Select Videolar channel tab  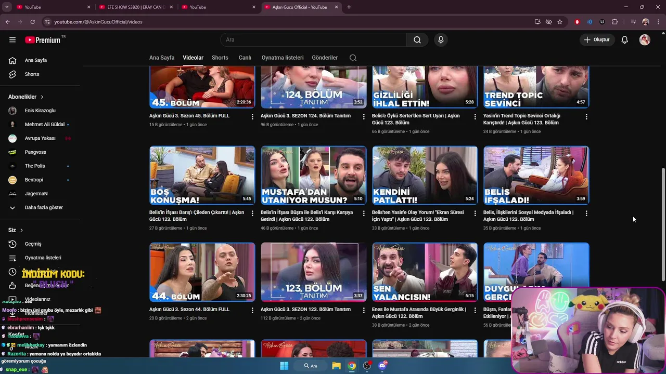click(x=193, y=58)
